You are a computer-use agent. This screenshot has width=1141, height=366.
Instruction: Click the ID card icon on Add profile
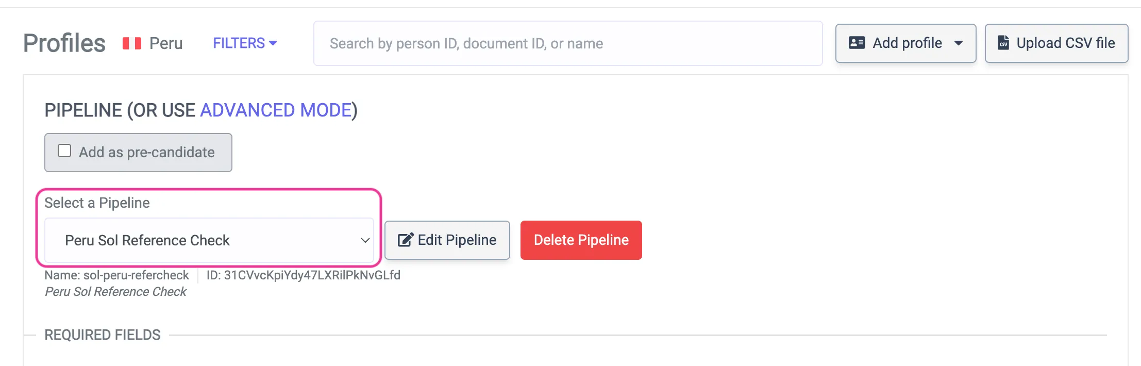857,43
